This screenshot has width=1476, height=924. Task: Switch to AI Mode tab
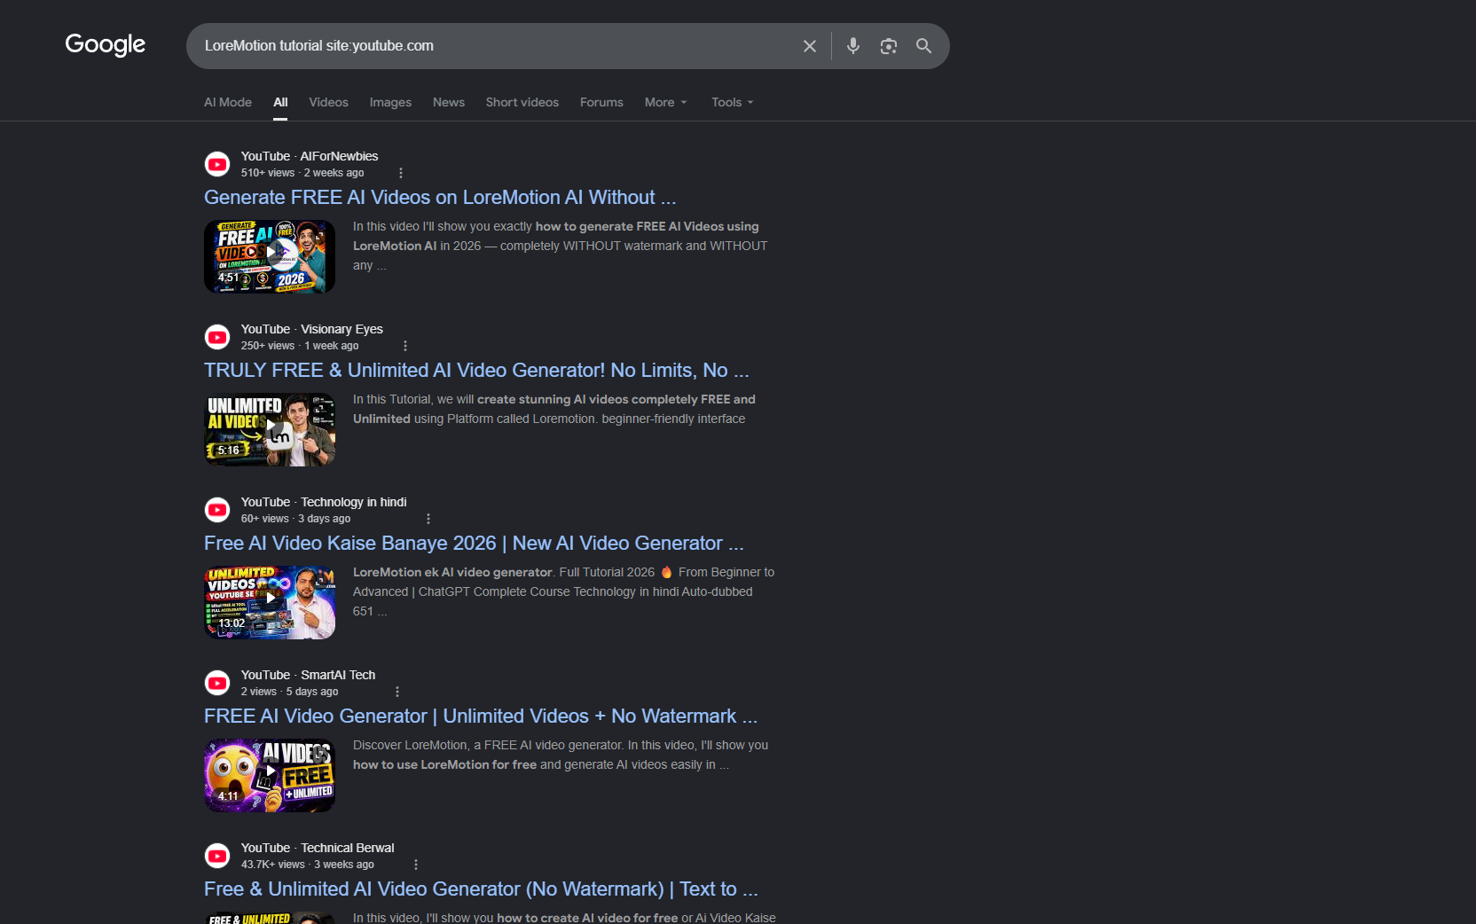pyautogui.click(x=228, y=102)
